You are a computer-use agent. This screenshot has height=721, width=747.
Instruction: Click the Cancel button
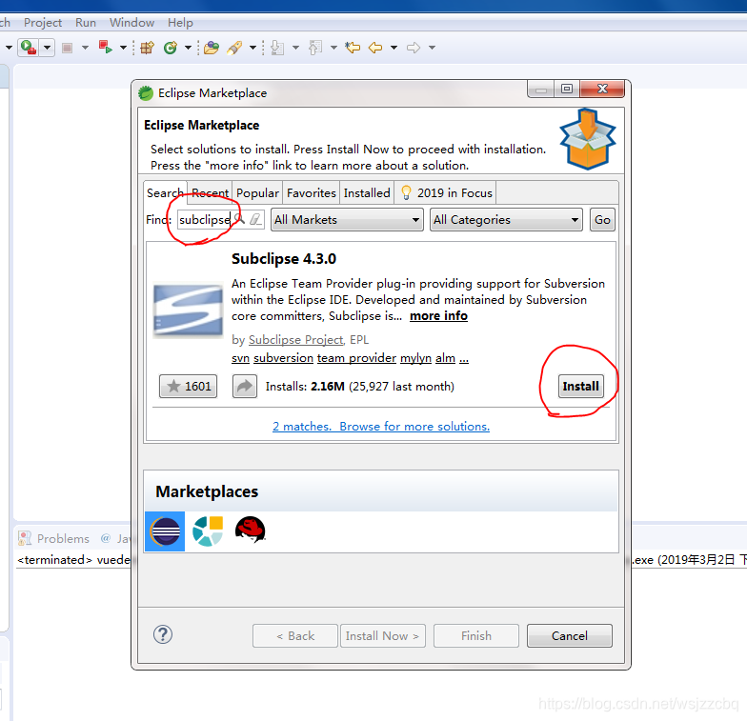[x=570, y=636]
